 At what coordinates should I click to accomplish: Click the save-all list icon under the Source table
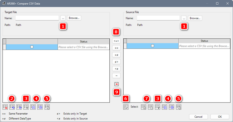171,107
